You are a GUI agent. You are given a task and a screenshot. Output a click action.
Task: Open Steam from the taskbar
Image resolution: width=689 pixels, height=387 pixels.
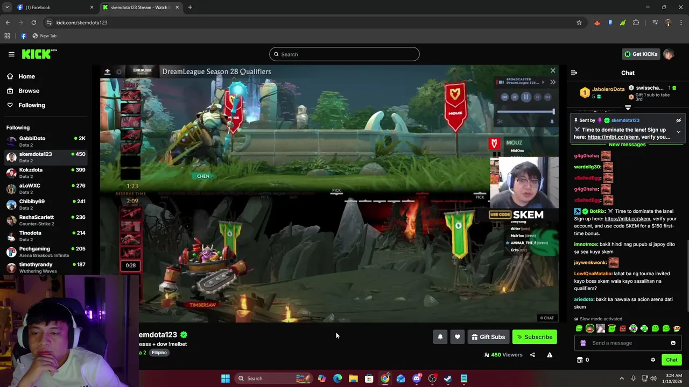[448, 378]
